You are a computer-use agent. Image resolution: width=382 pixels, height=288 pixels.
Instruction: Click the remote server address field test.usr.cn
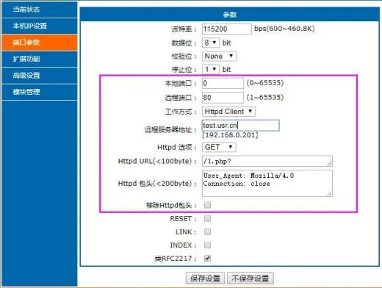tap(240, 126)
